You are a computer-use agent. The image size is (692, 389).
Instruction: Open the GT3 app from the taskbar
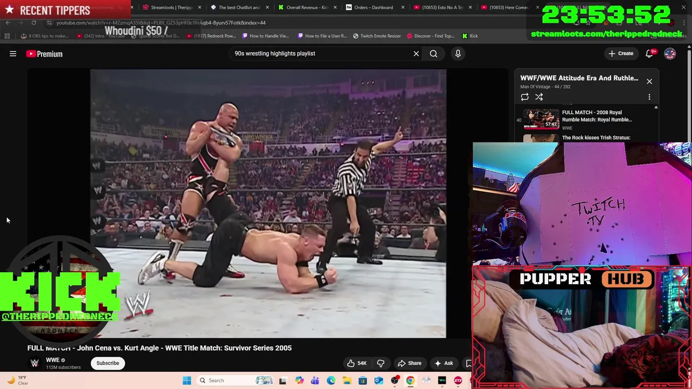coord(458,380)
